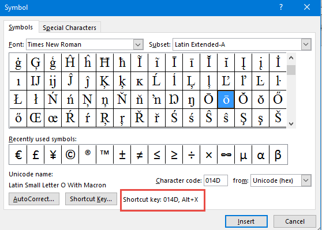Switch to the Symbols tab
Viewport: 322px width, 230px height.
[x=21, y=27]
